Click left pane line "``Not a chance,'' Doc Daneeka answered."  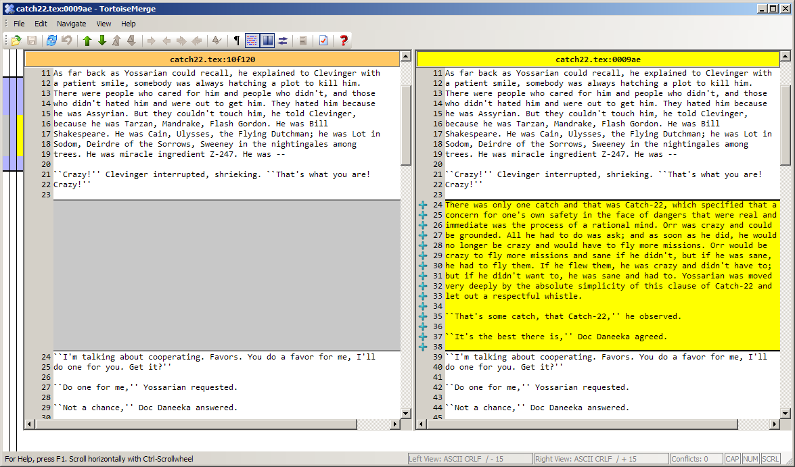pos(145,408)
